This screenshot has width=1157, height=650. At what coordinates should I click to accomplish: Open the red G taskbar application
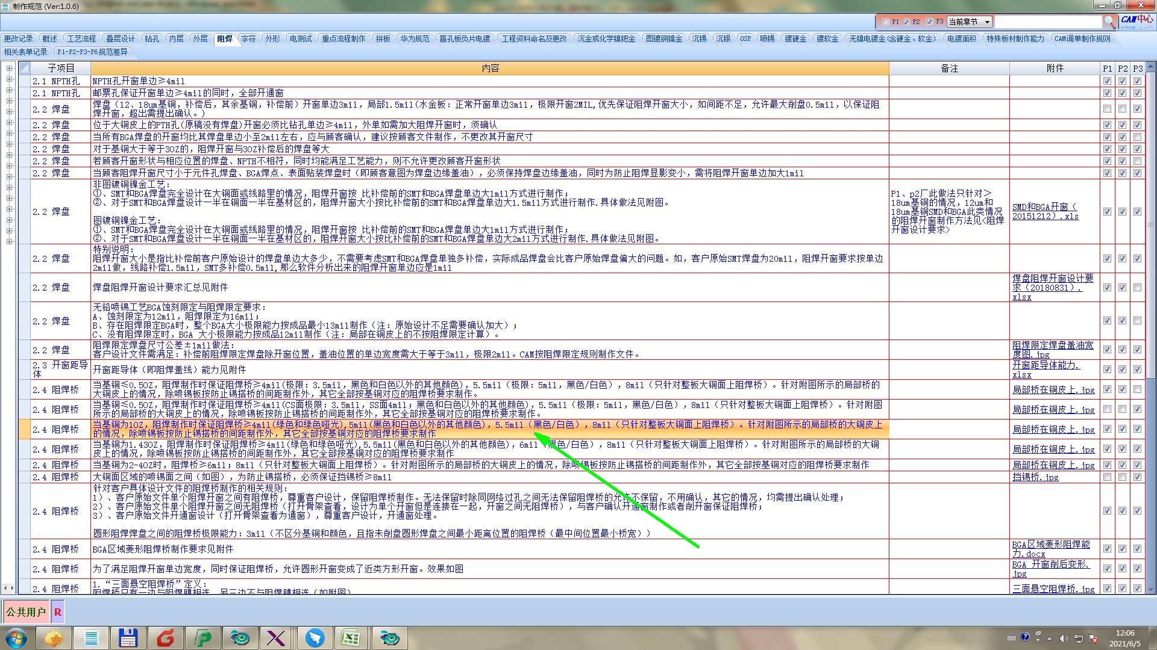(165, 637)
